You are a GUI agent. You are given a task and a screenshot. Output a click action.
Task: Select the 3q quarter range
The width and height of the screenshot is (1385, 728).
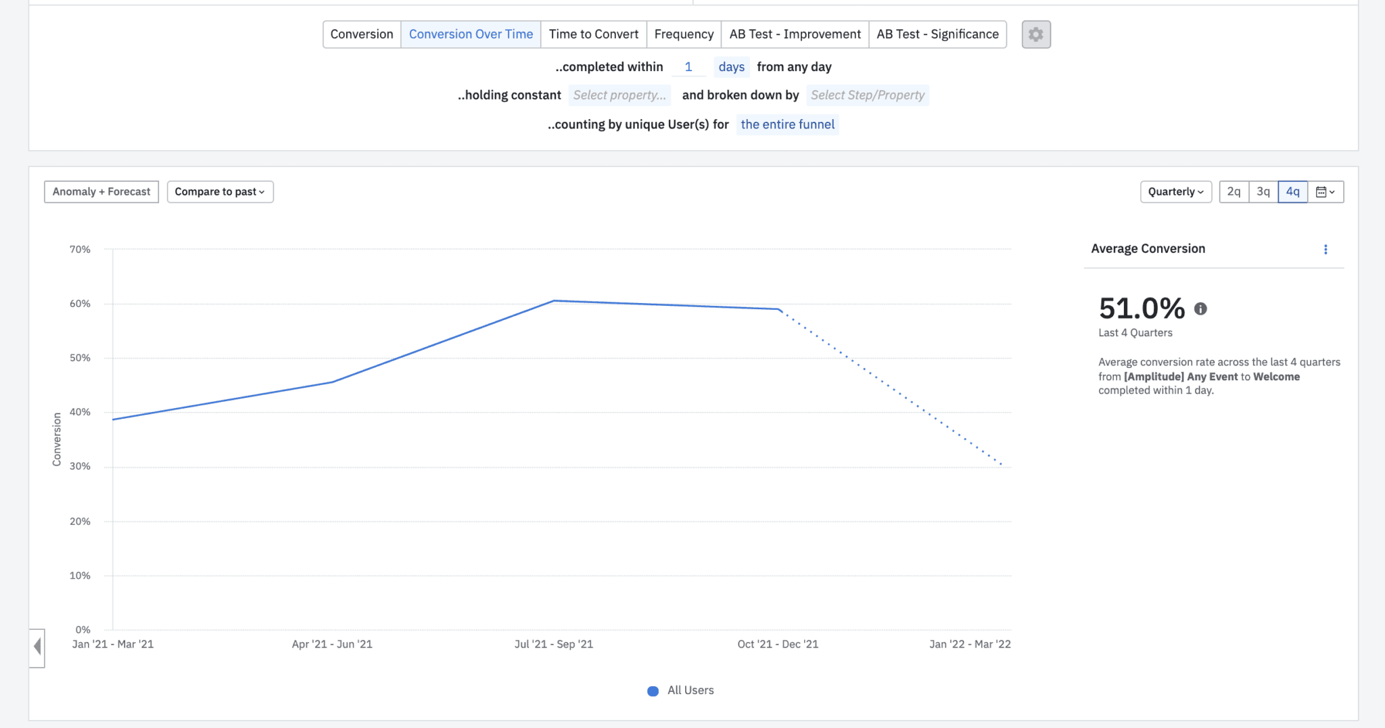[1263, 191]
